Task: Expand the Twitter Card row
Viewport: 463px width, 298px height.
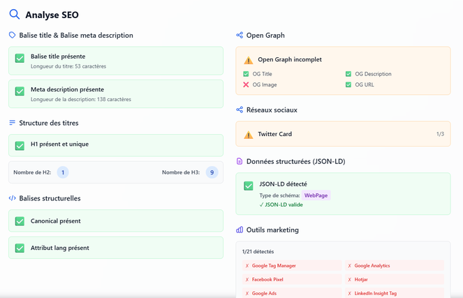Action: 343,134
